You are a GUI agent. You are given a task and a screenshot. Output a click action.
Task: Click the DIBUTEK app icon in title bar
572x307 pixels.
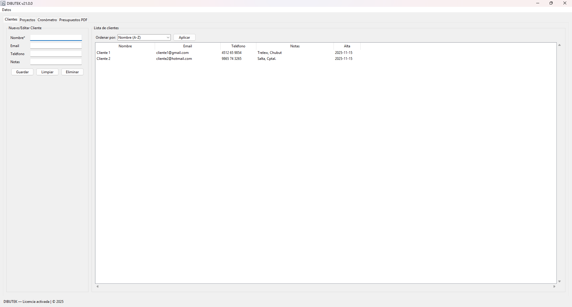[x=3, y=3]
